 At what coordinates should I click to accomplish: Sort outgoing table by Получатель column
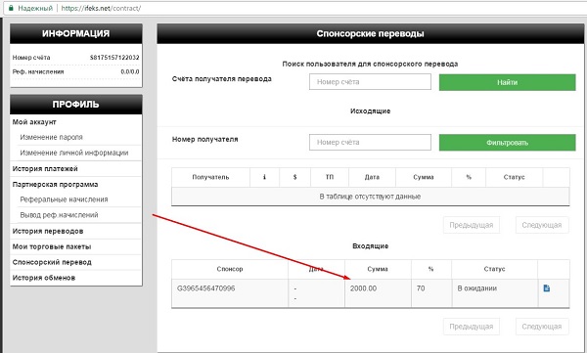(210, 177)
